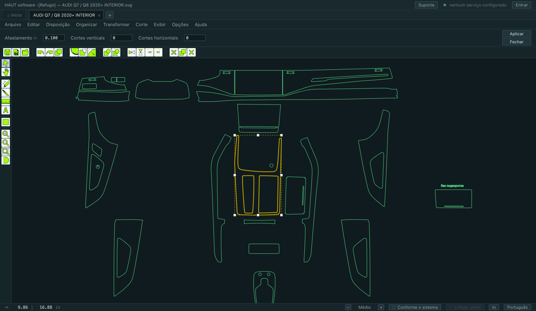Open the Transformar menu

pyautogui.click(x=116, y=25)
